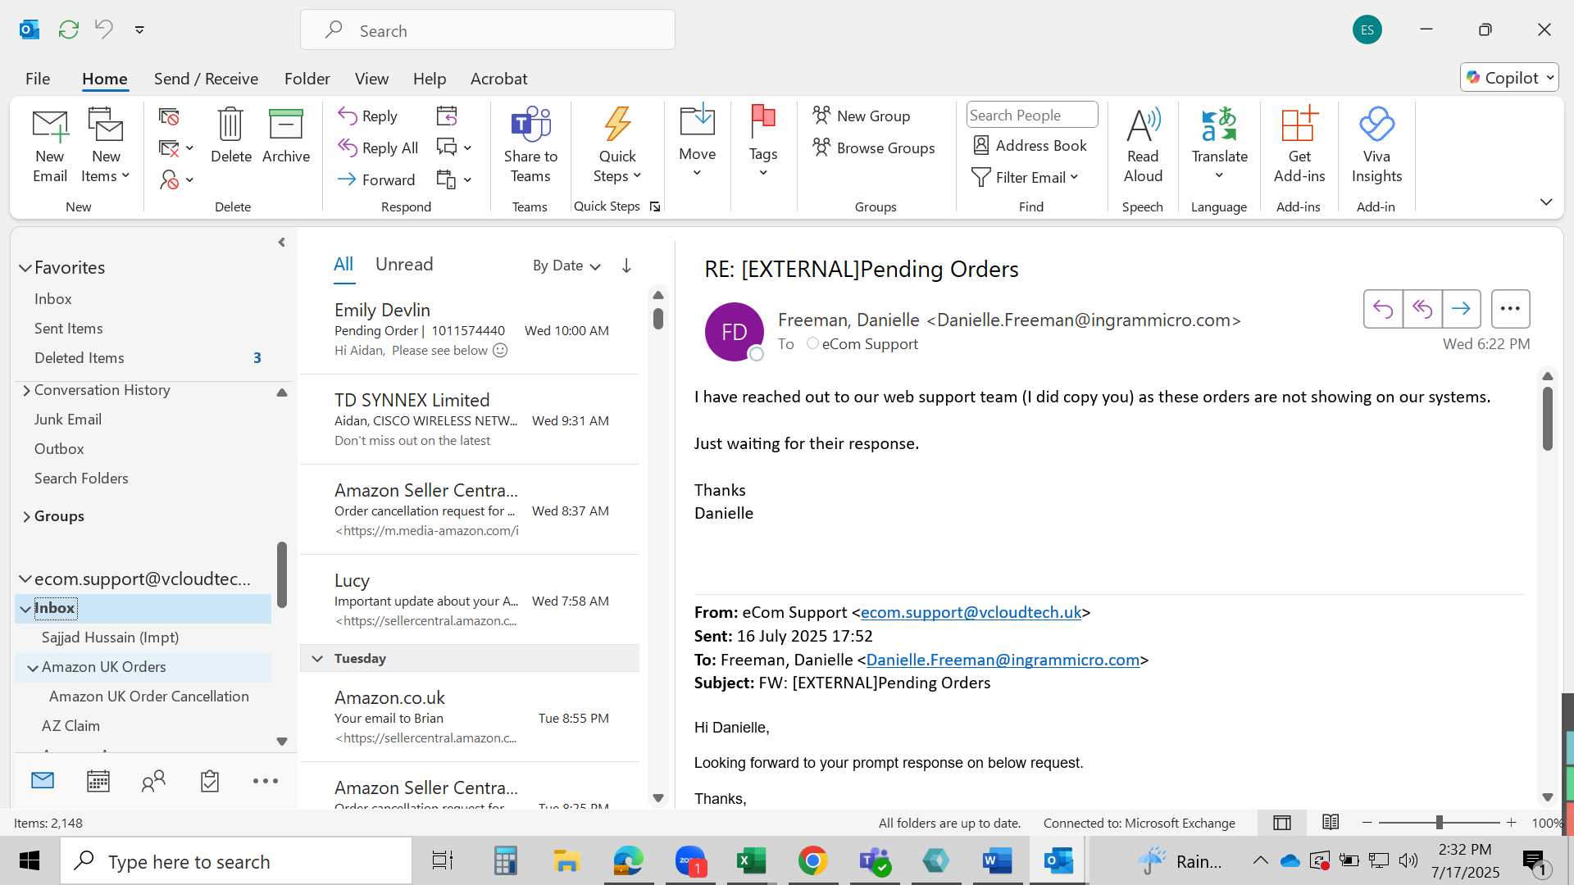The image size is (1574, 885).
Task: Open ecom.support@vcloudtech.uk email link
Action: tap(971, 612)
